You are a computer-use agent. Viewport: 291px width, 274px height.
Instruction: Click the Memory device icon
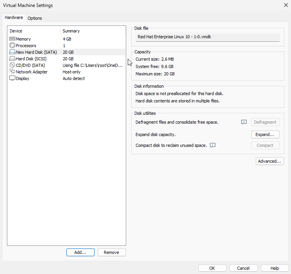tap(12, 39)
